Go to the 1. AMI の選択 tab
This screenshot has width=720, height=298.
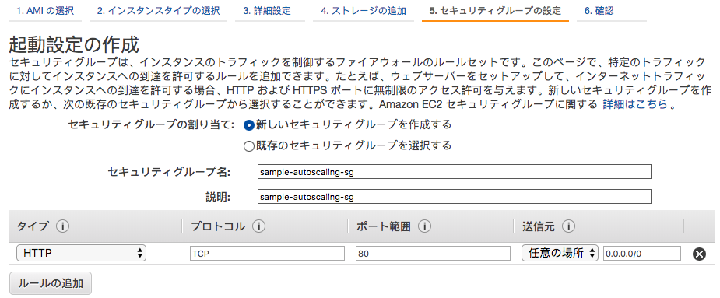[x=45, y=11]
